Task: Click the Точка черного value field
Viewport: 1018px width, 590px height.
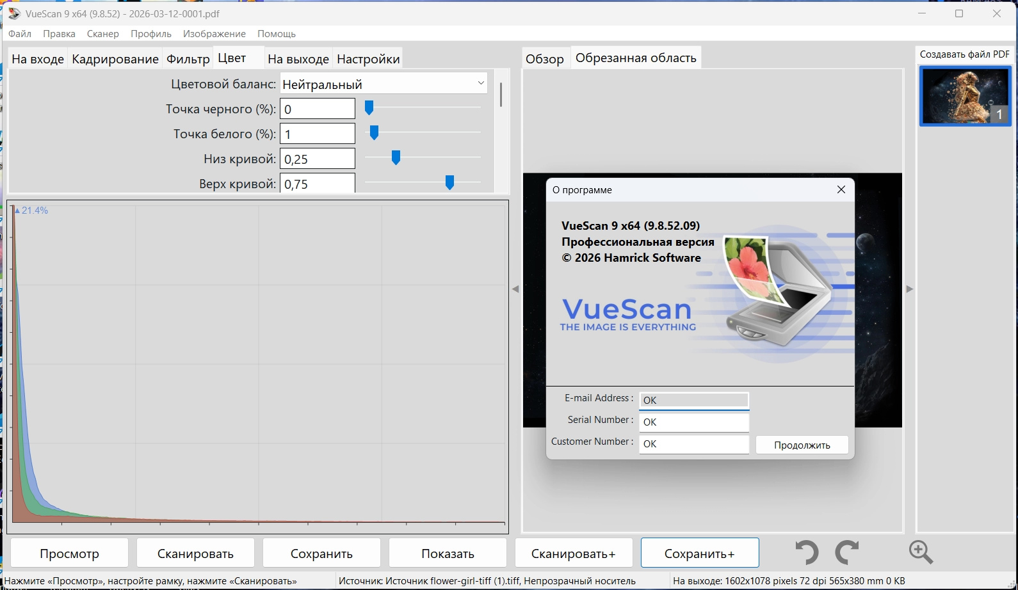Action: [x=318, y=109]
